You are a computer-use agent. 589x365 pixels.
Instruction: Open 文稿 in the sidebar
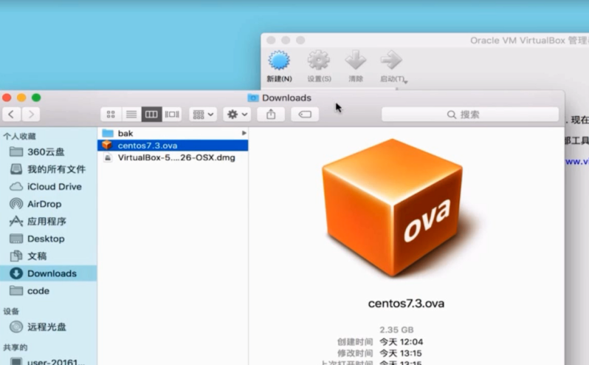49,256
